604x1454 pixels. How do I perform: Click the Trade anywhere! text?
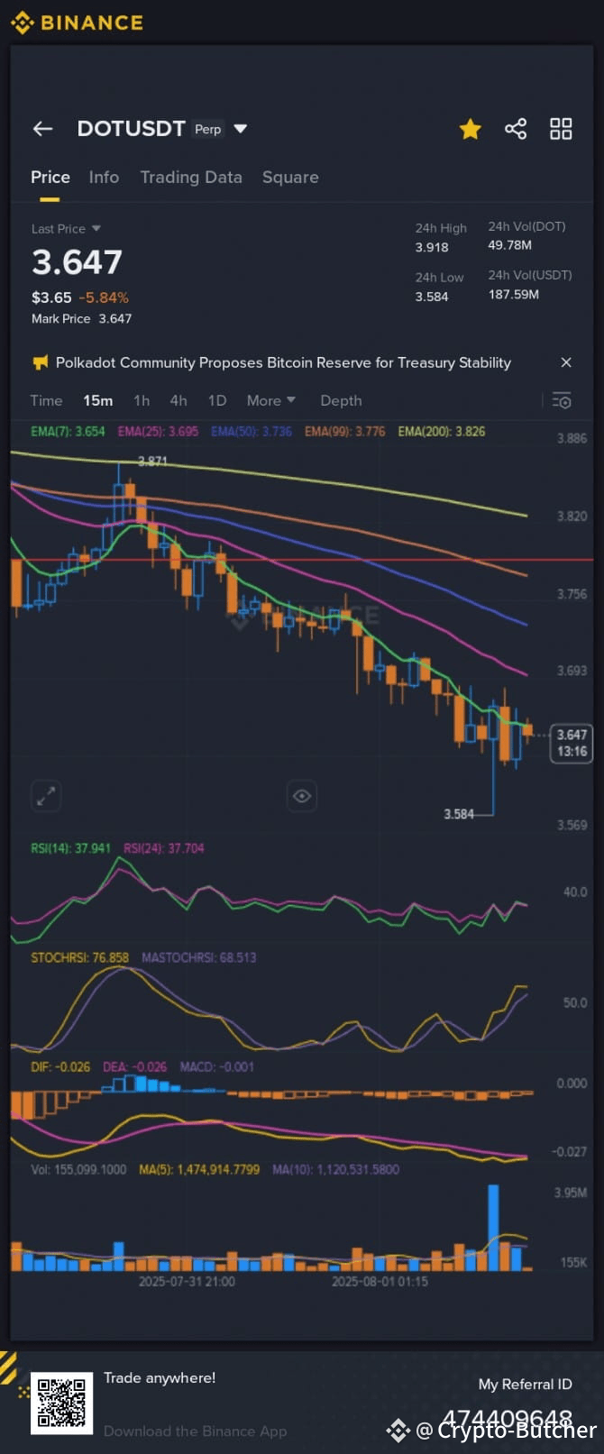160,1377
